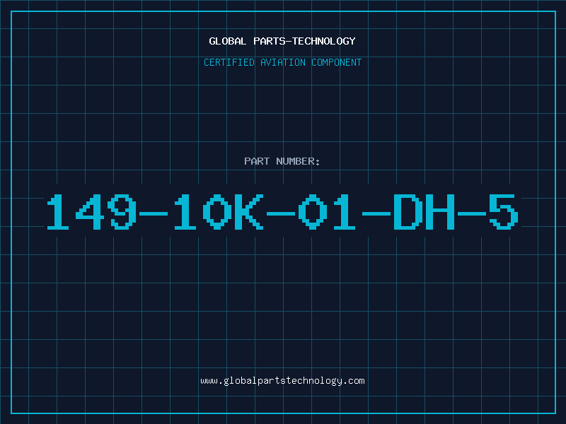Click the final digit 5 of the part number
The image size is (566, 424).
504,212
